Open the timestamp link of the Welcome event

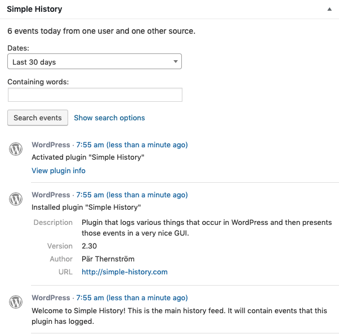click(132, 298)
